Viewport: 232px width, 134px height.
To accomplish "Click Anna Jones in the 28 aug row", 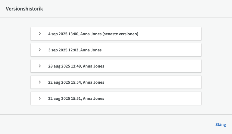I will (x=93, y=66).
